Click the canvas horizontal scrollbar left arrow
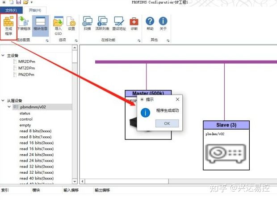The image size is (277, 200). click(82, 181)
